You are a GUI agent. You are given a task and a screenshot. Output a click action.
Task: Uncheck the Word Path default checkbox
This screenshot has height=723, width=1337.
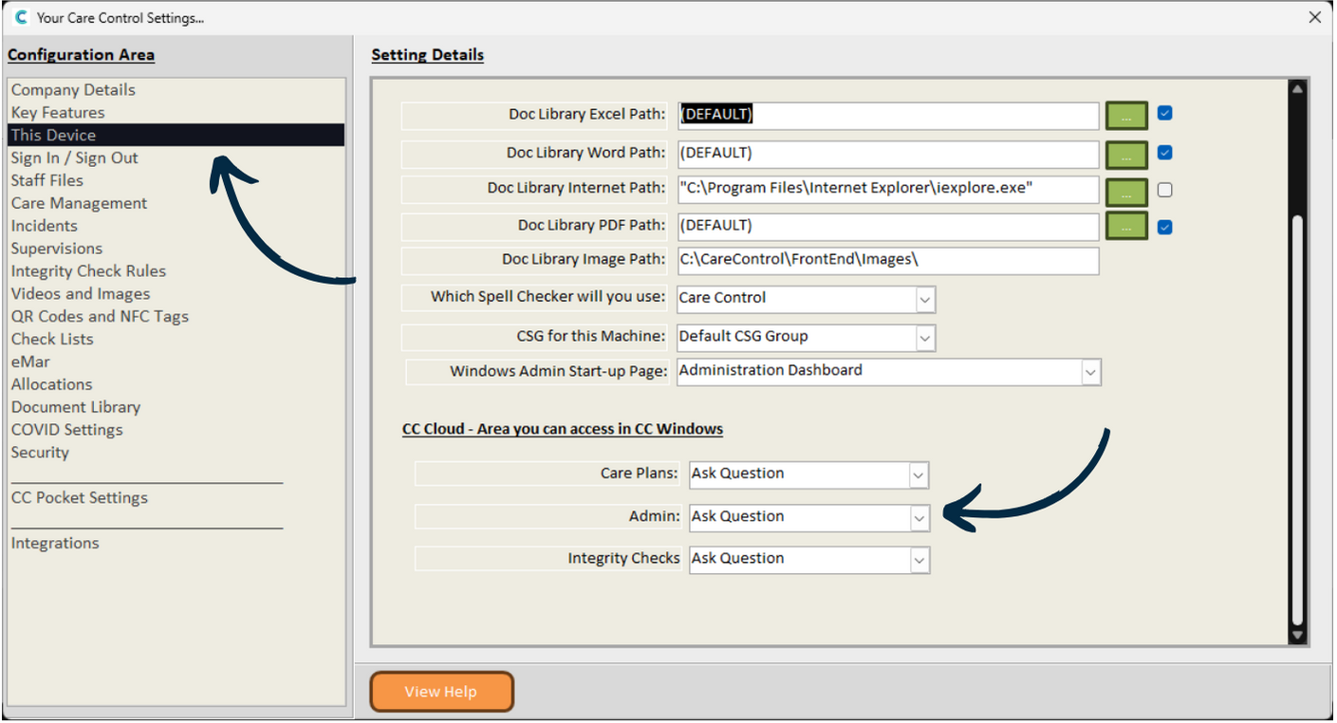point(1165,152)
